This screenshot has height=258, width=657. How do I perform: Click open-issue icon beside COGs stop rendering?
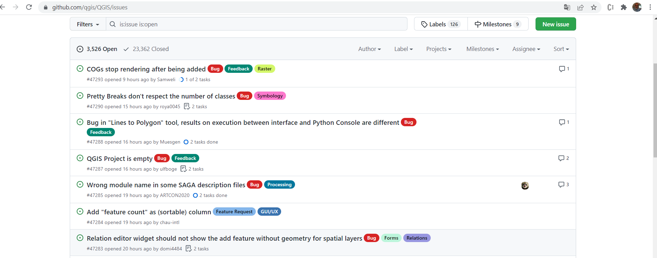coord(80,69)
